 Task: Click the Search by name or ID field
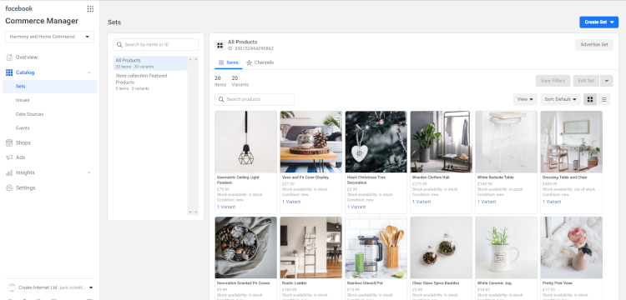(156, 45)
